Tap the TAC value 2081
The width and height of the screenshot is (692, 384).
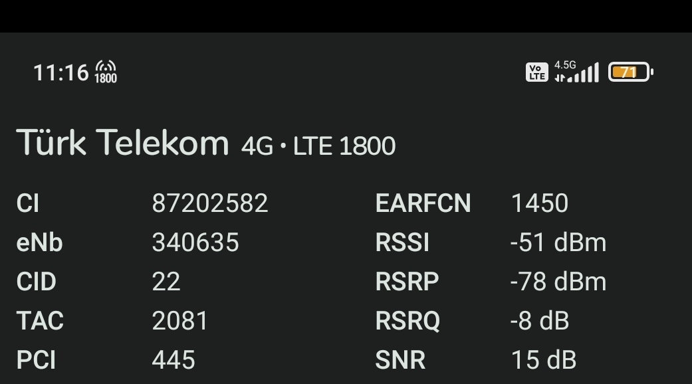coord(179,320)
